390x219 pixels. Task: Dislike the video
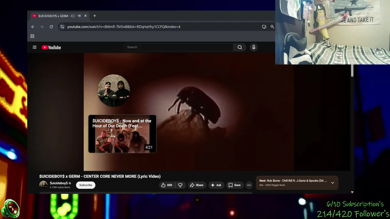[x=180, y=185]
